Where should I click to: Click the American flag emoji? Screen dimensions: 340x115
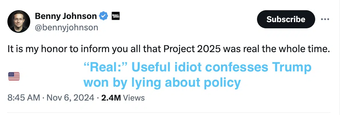14,76
